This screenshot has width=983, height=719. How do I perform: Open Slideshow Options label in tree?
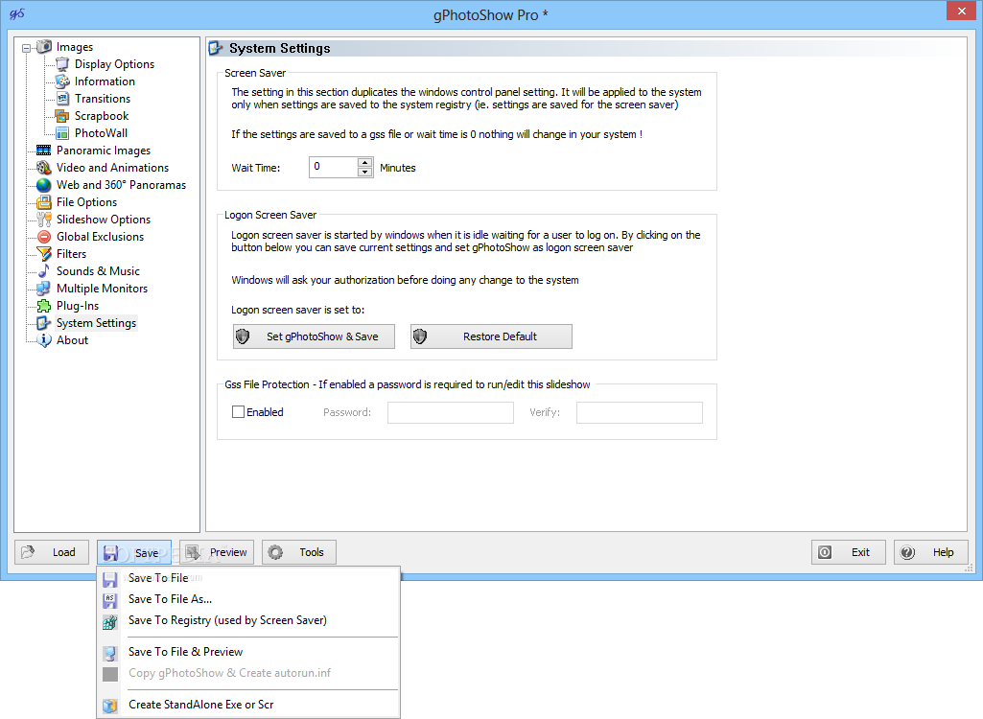(x=104, y=220)
